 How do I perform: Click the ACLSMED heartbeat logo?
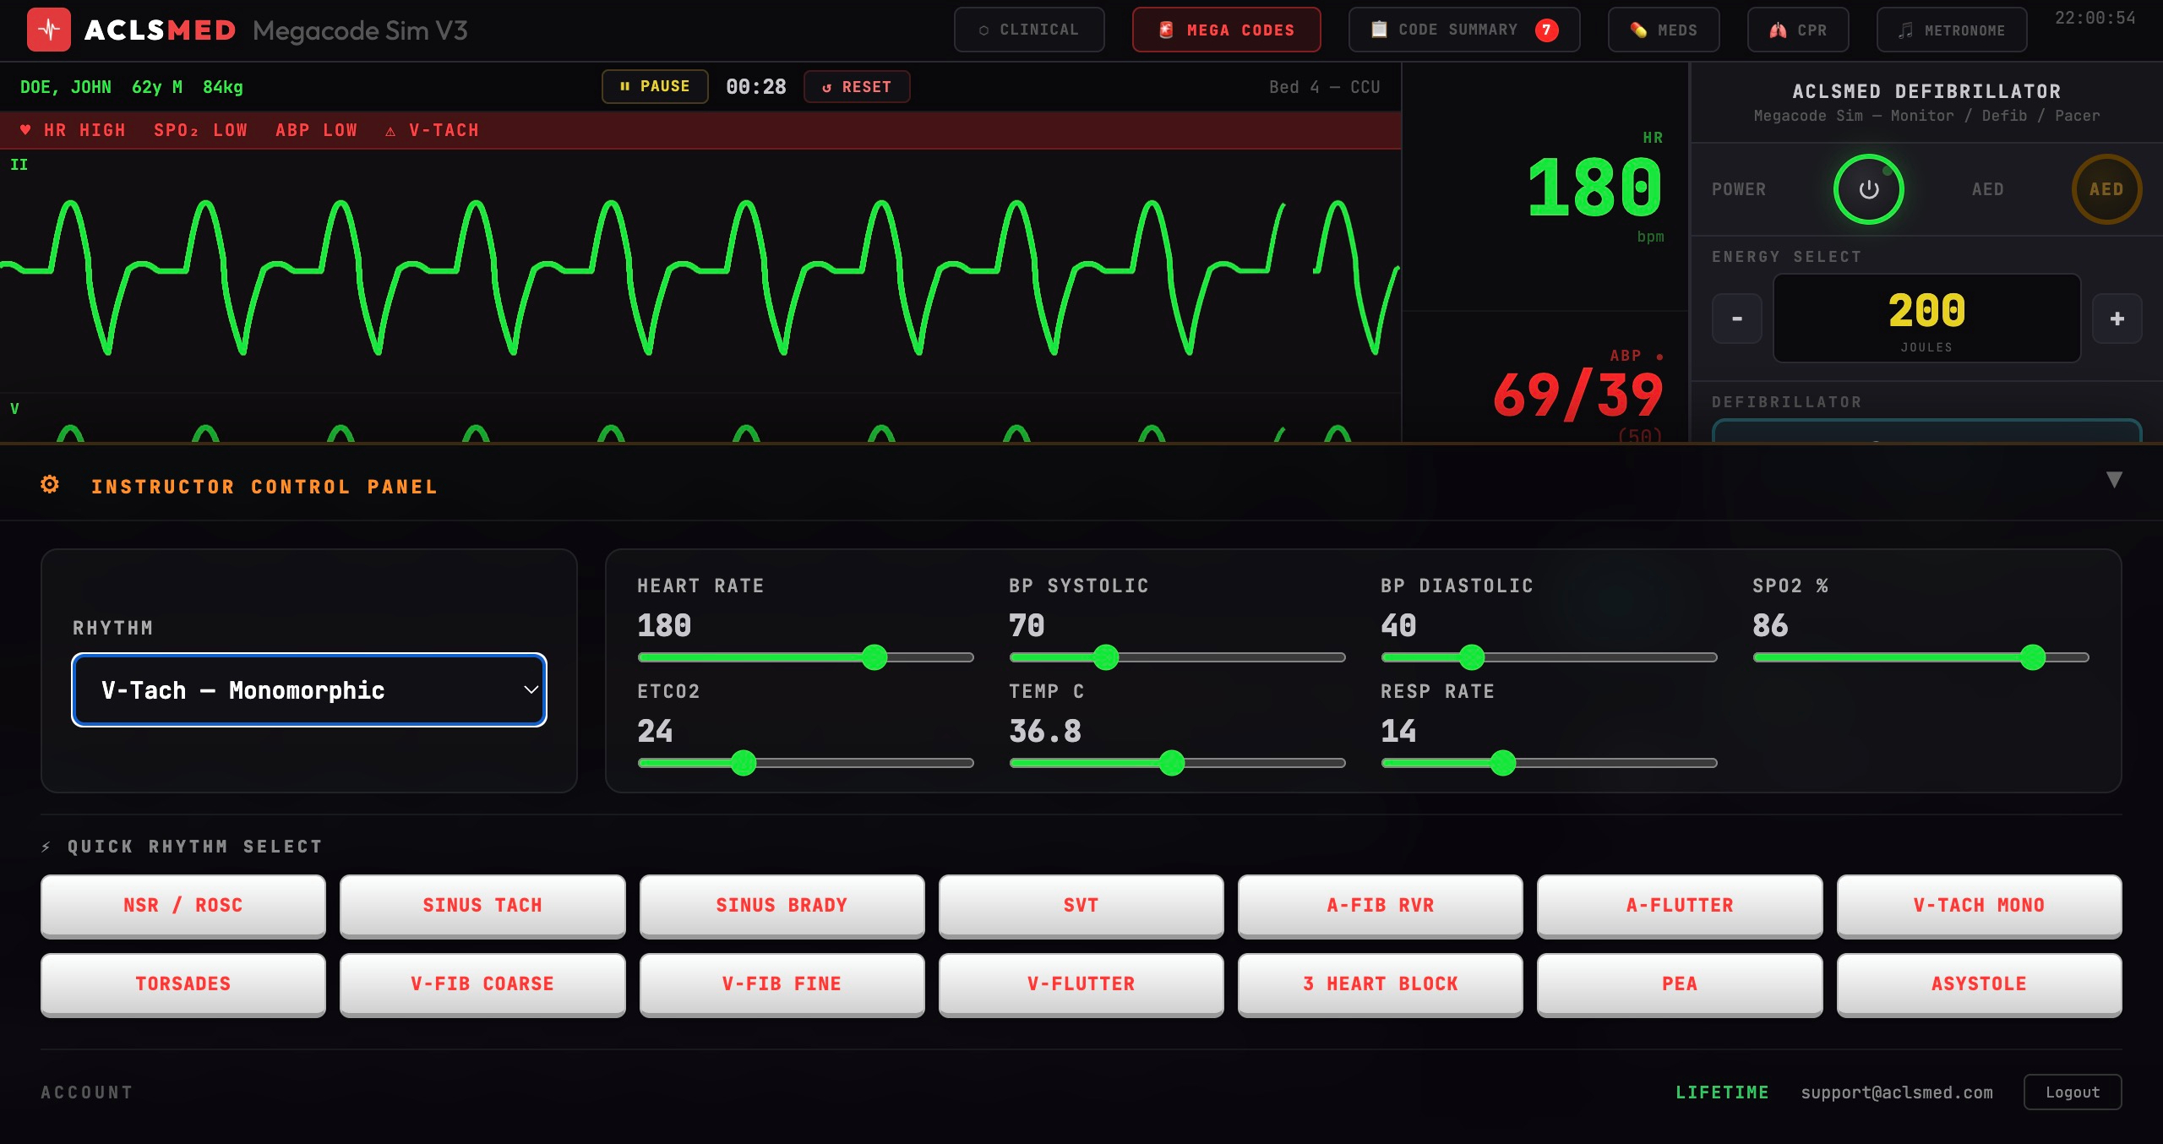[x=50, y=30]
